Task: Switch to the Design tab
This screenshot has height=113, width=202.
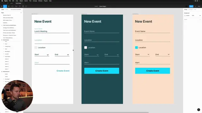Action: [186, 9]
